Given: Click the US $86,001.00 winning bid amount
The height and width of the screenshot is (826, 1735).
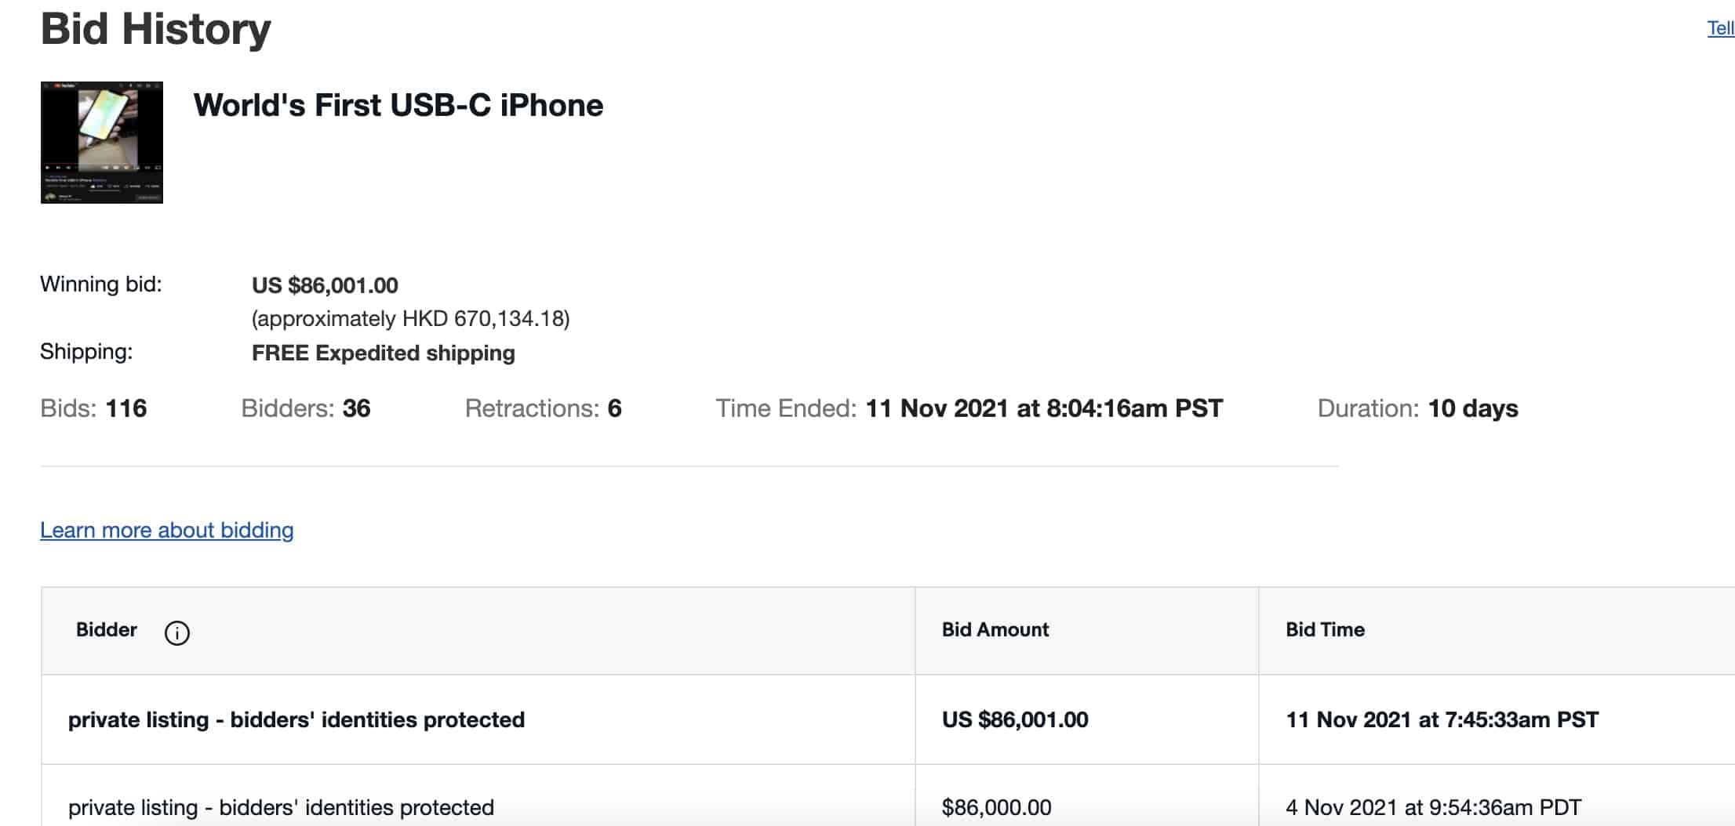Looking at the screenshot, I should (x=325, y=285).
